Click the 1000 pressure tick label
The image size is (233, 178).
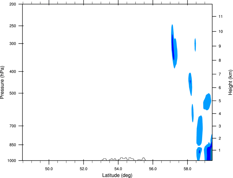point(12,161)
